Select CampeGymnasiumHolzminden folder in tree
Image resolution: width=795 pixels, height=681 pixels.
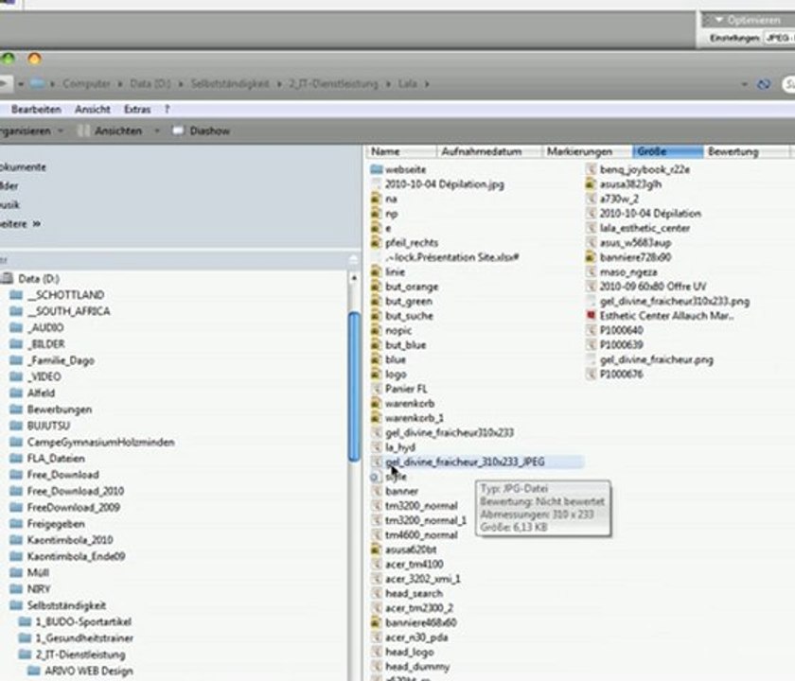[x=101, y=442]
